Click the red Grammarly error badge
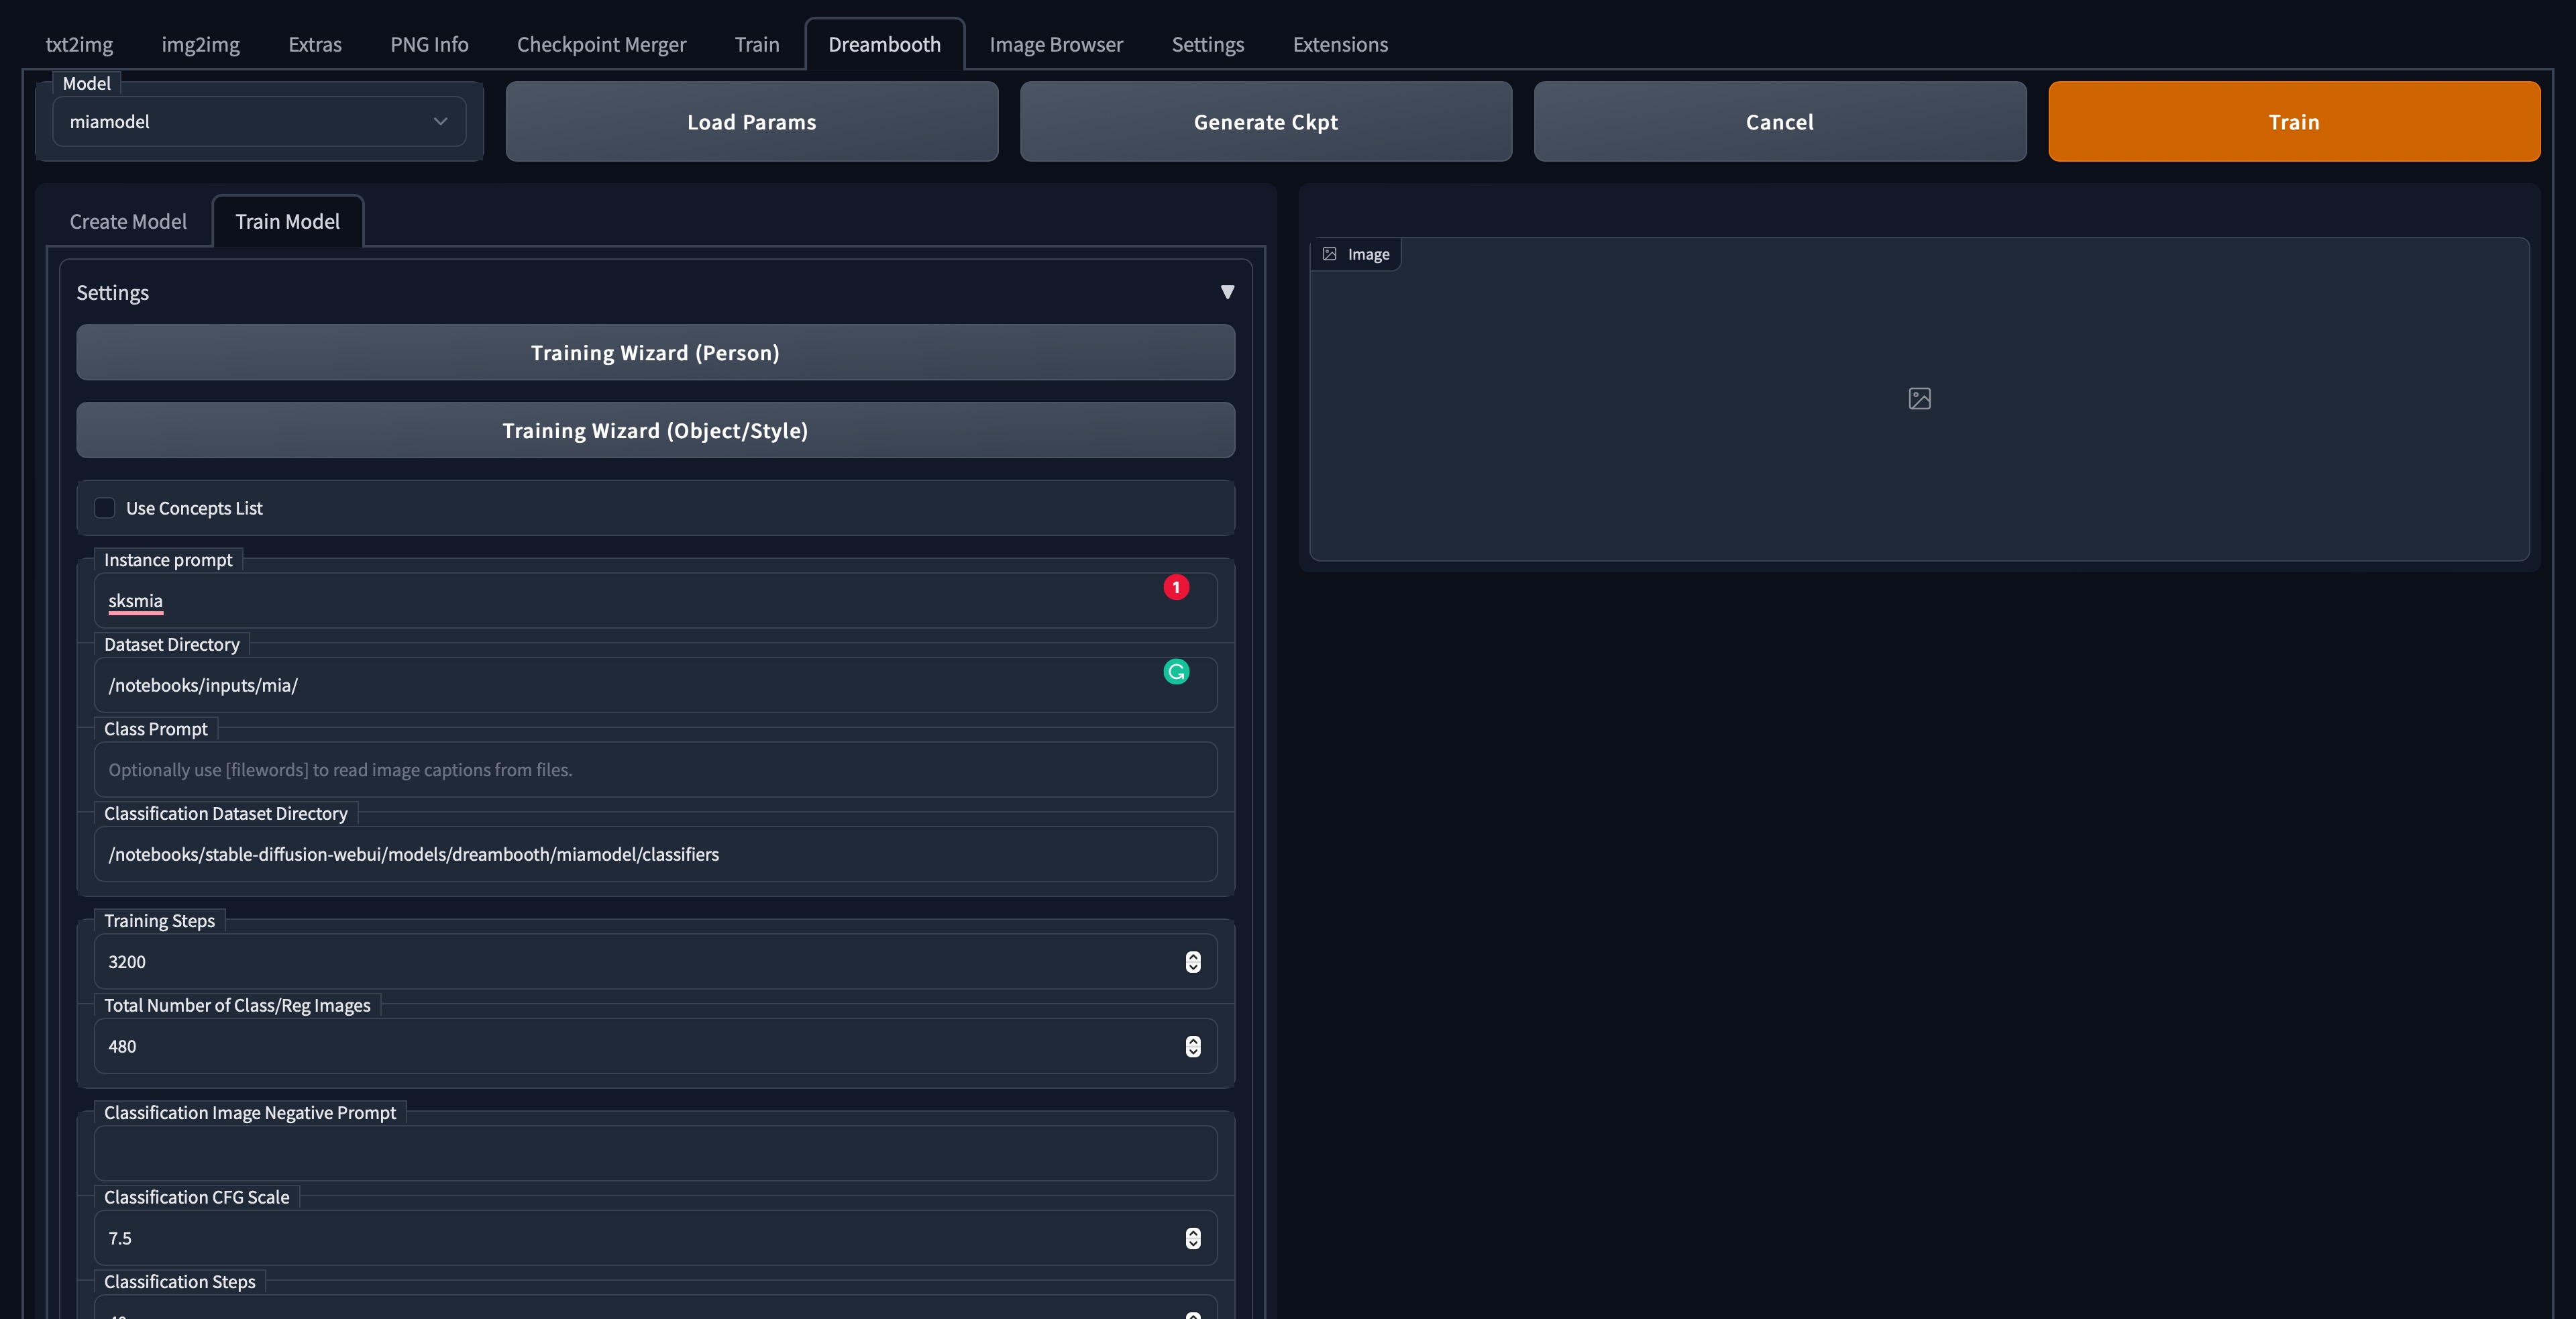2576x1319 pixels. click(x=1176, y=587)
